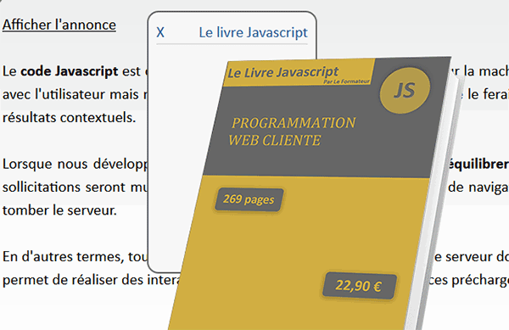Open the "Afficher l'annonce" link

59,25
